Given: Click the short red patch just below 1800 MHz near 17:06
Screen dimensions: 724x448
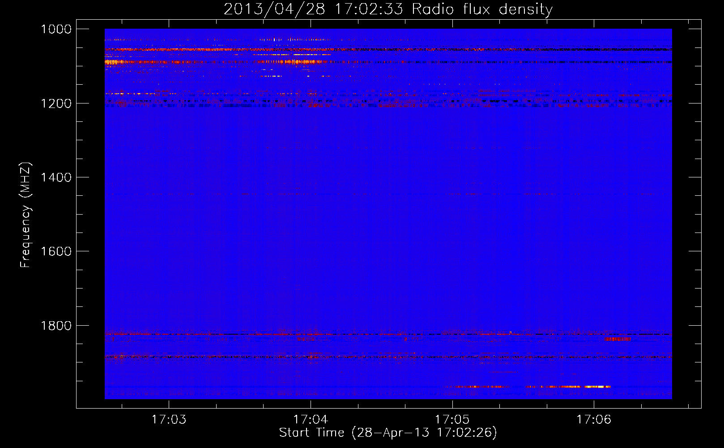Looking at the screenshot, I should tap(618, 339).
